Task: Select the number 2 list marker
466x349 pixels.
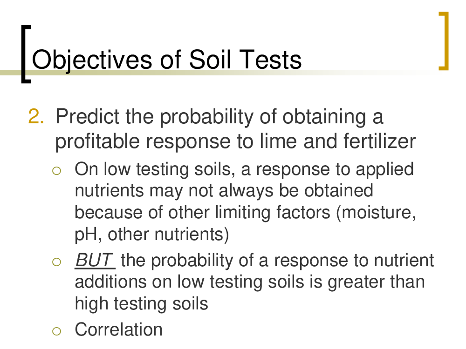Action: [x=36, y=116]
